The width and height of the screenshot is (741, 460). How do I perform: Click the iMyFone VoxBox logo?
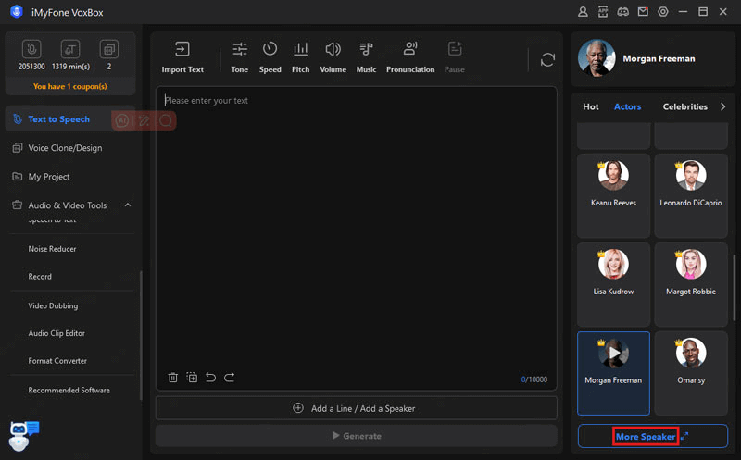(x=17, y=12)
